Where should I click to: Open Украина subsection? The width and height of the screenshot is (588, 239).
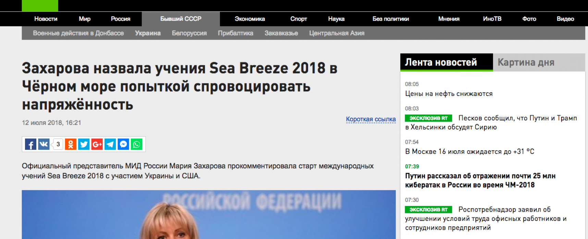[148, 33]
